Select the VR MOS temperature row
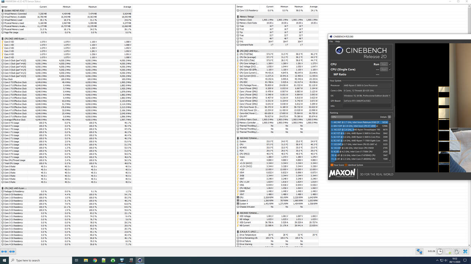Screen dimensions: 471x264 point(277,147)
